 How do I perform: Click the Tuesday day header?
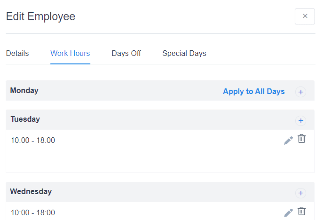coord(25,119)
